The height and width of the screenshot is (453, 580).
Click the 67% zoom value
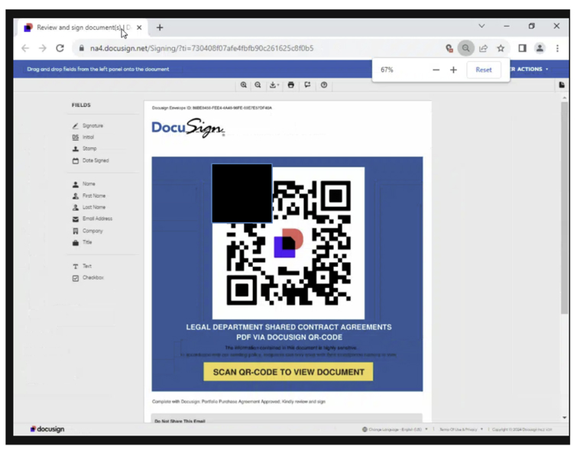coord(387,70)
